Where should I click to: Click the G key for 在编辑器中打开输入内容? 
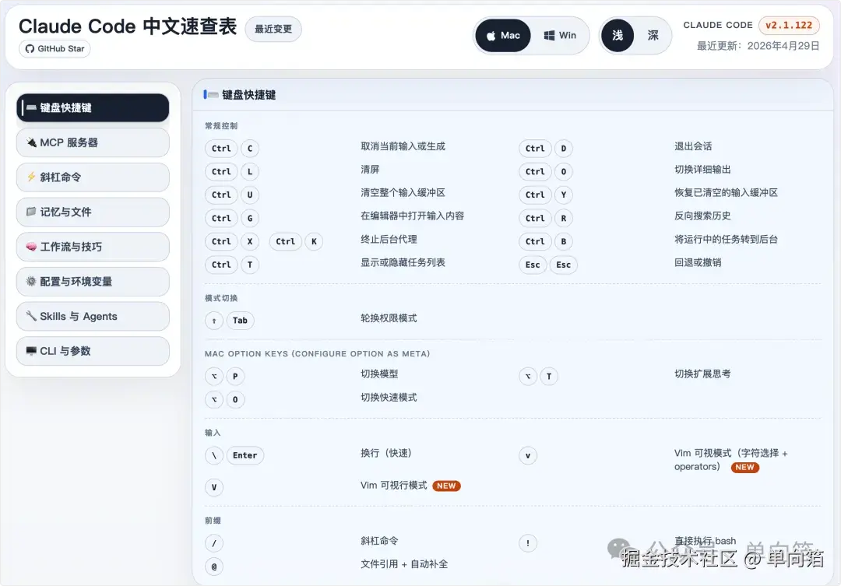[250, 218]
